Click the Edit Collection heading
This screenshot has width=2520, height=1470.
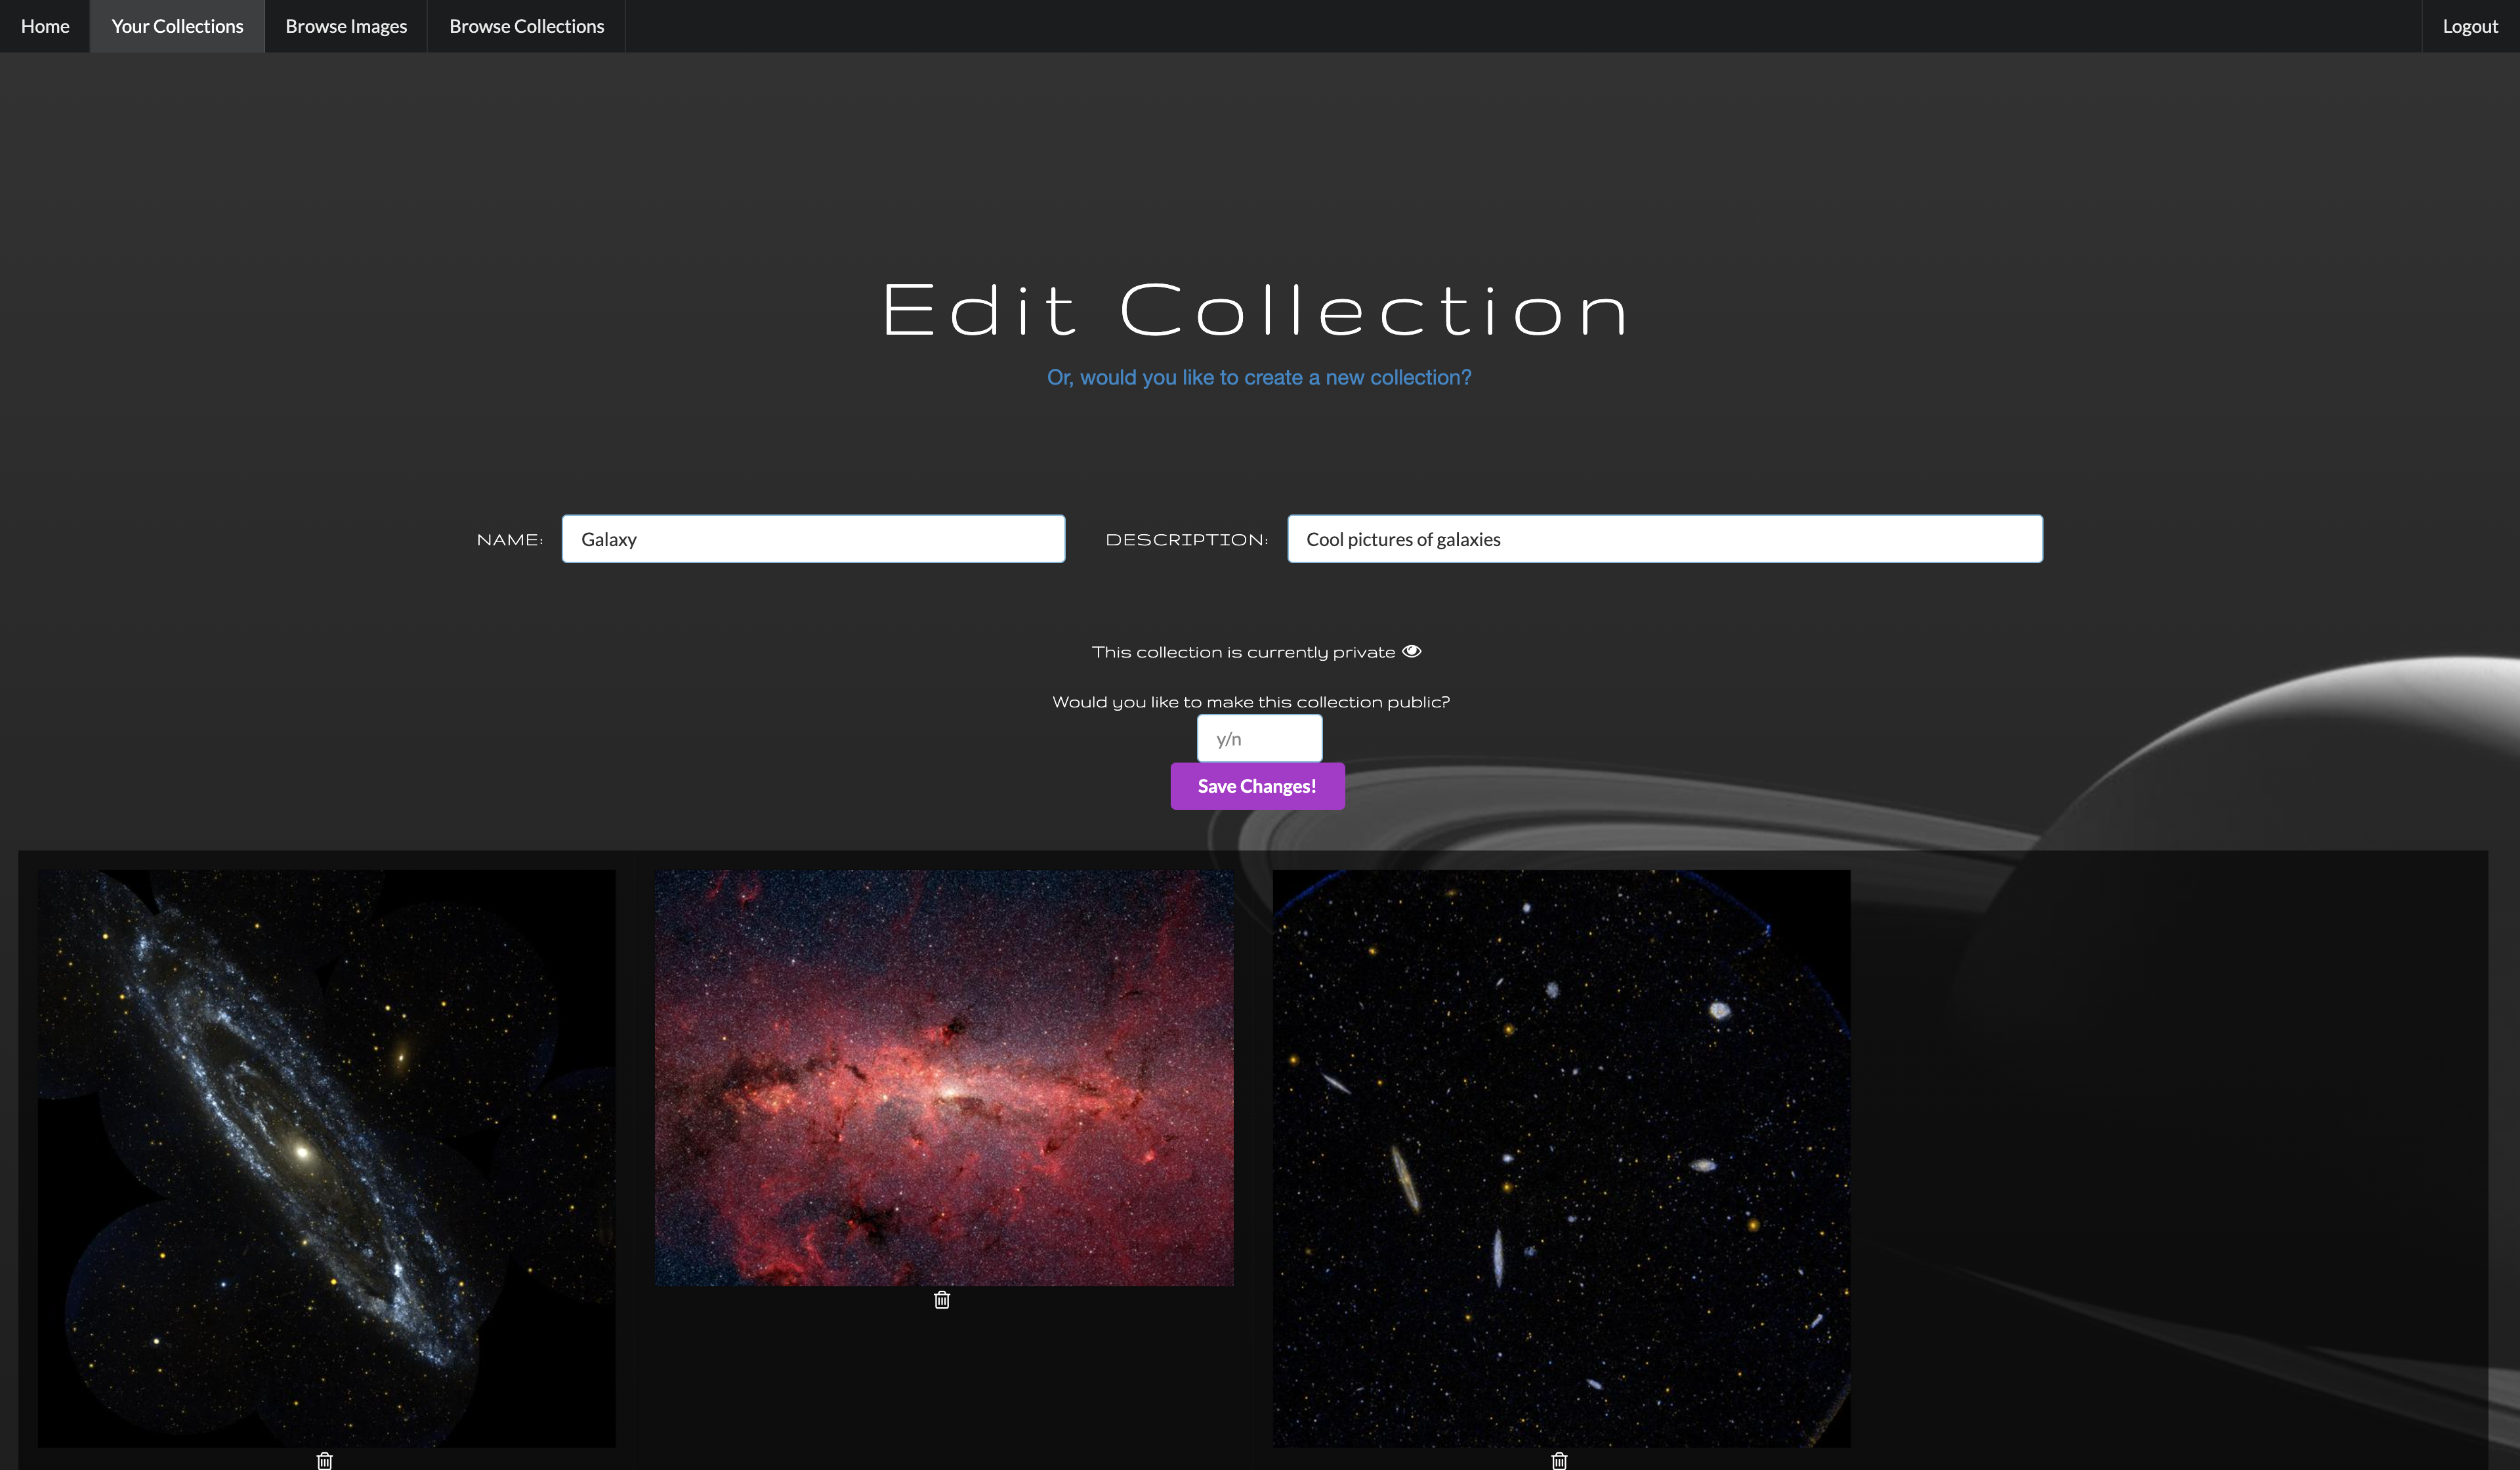1257,310
